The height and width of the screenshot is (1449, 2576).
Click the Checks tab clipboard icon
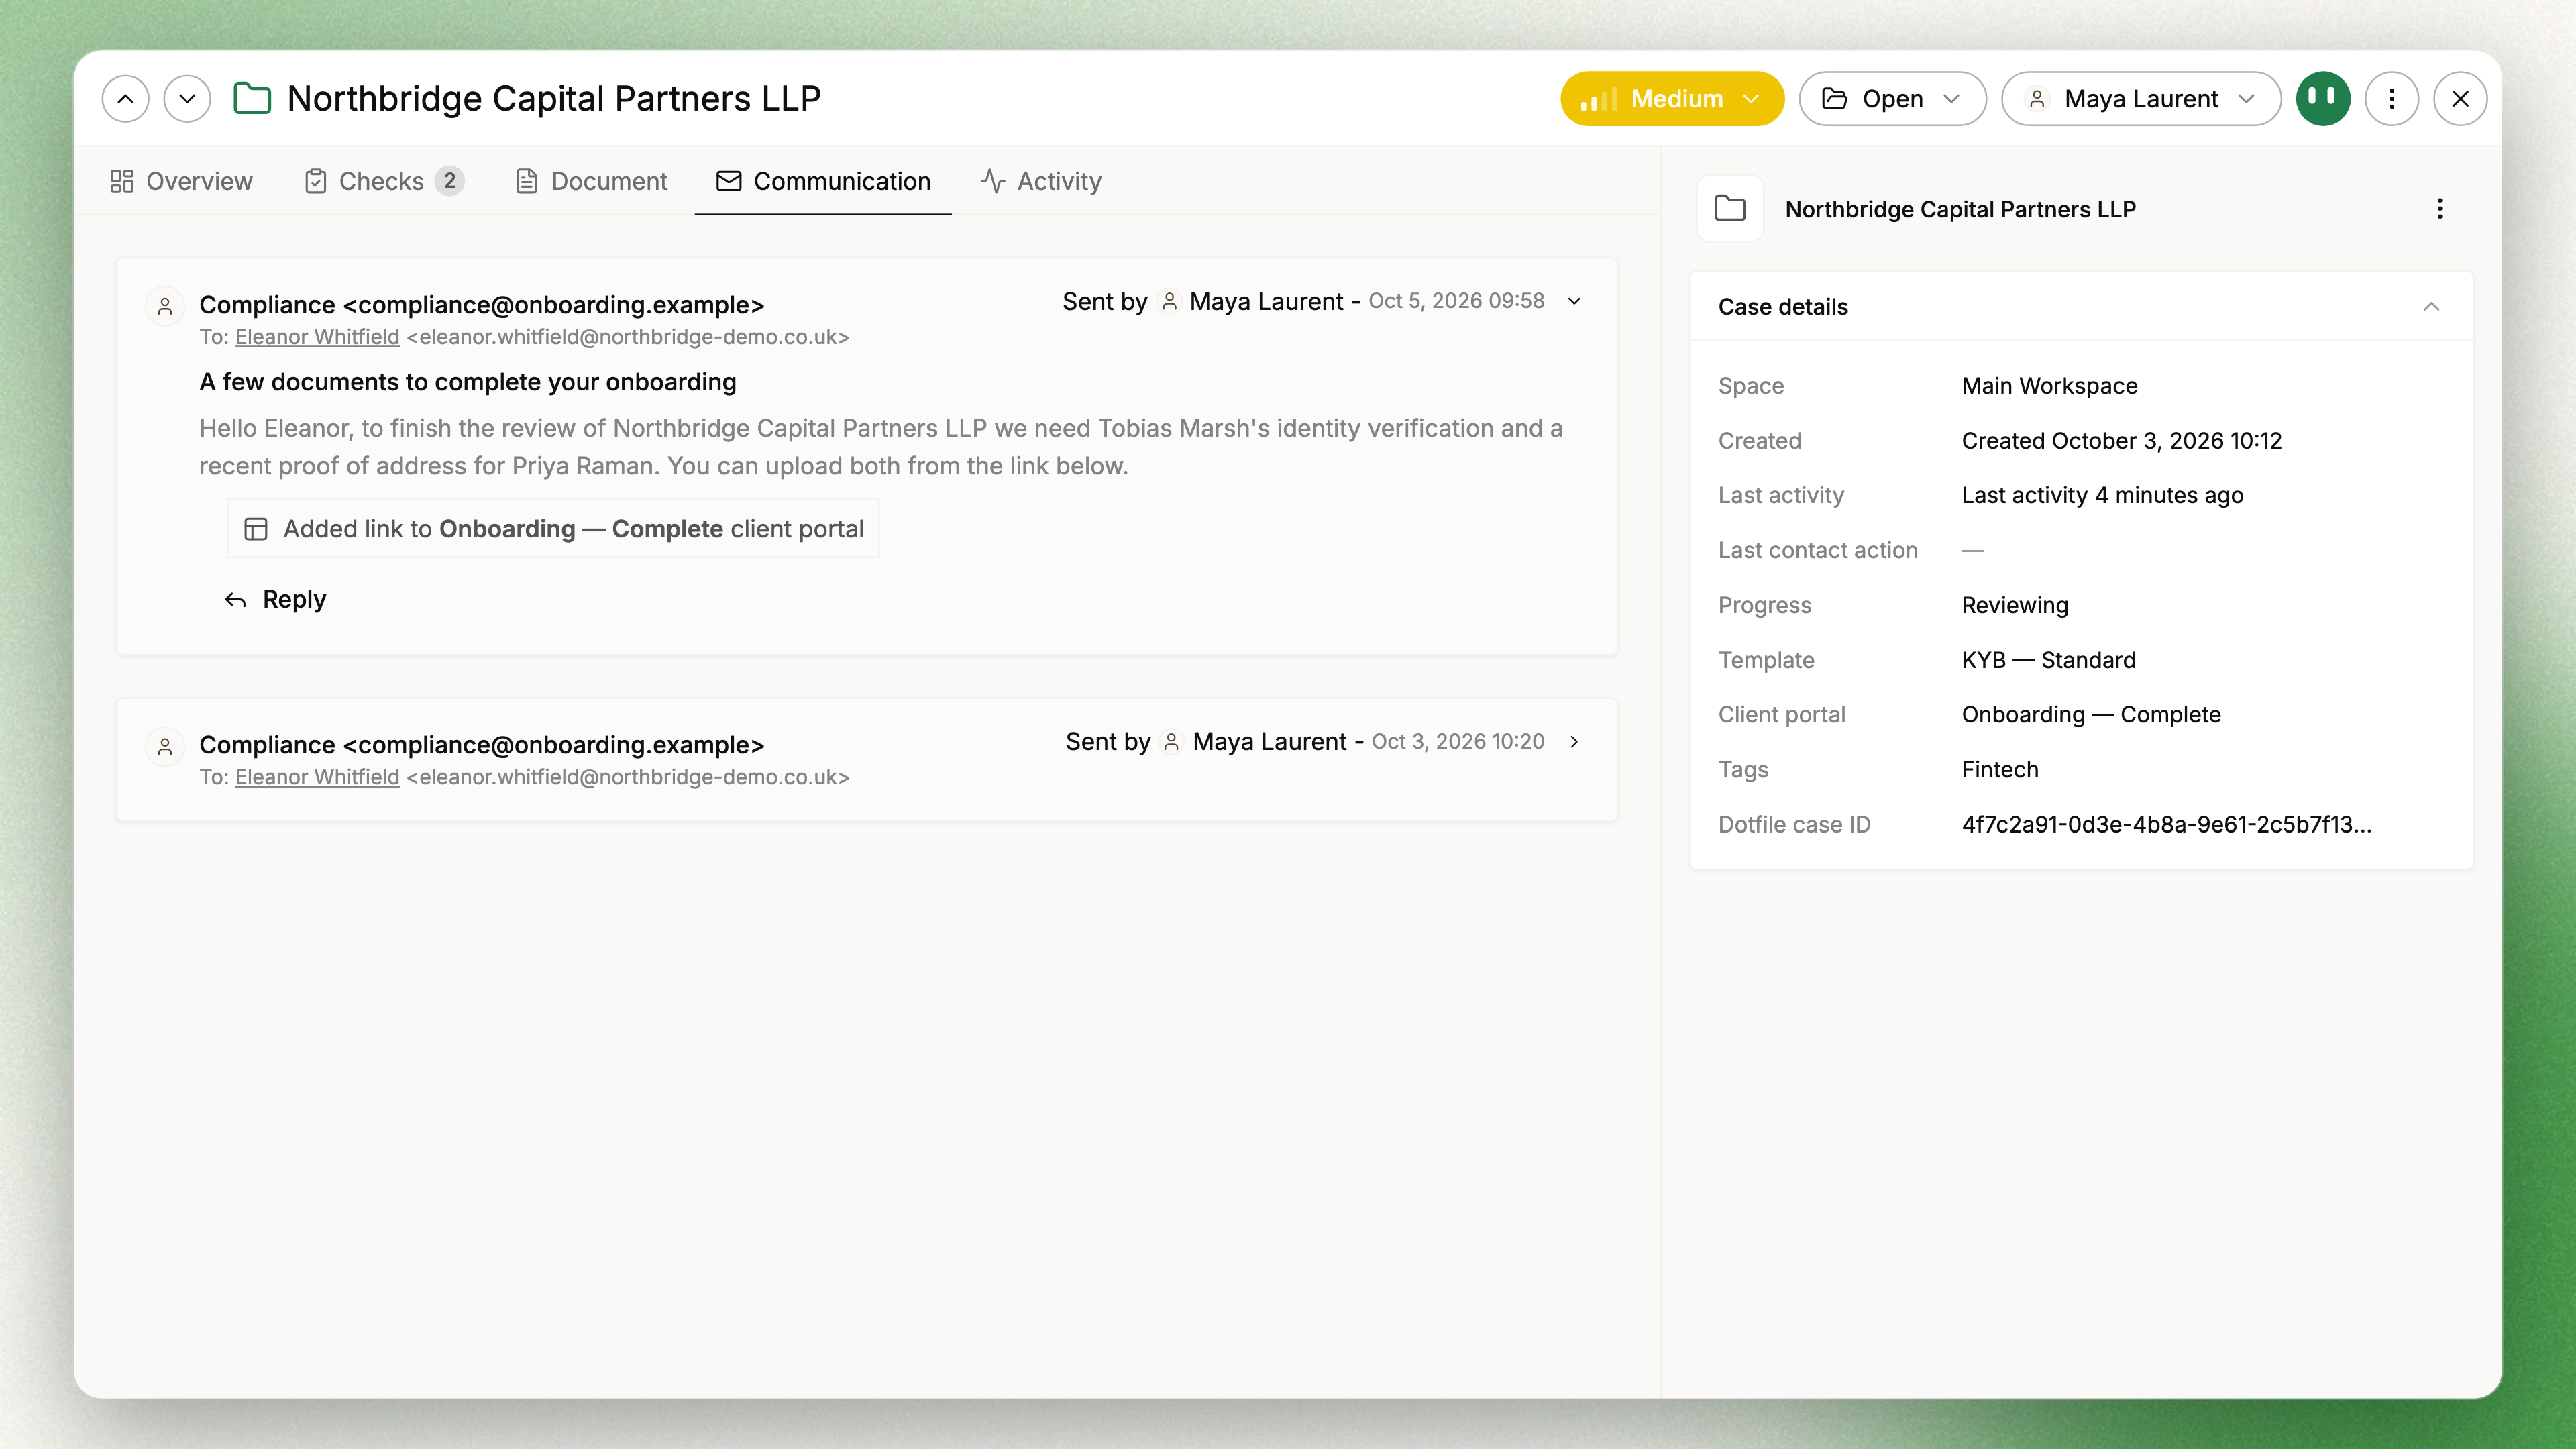[x=316, y=181]
